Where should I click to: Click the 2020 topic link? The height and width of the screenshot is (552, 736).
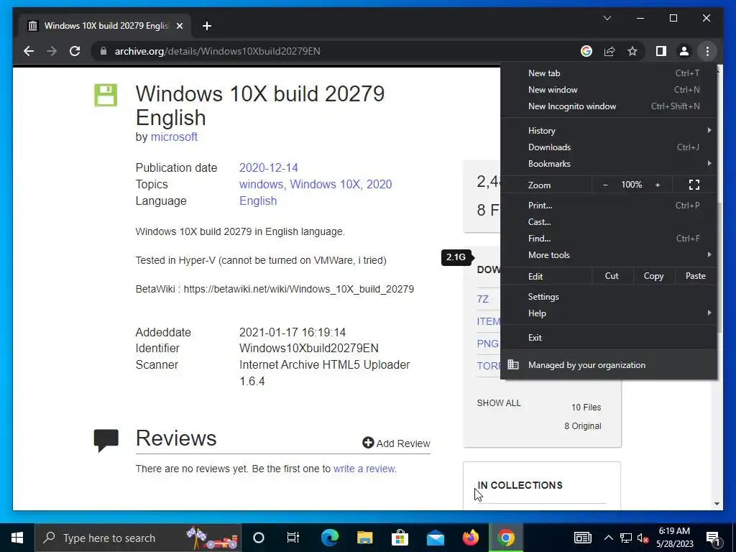point(379,184)
